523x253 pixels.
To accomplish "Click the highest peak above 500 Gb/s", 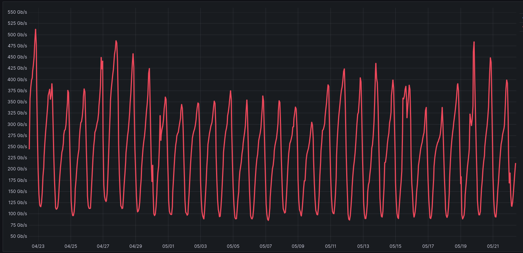I will 36,29.
